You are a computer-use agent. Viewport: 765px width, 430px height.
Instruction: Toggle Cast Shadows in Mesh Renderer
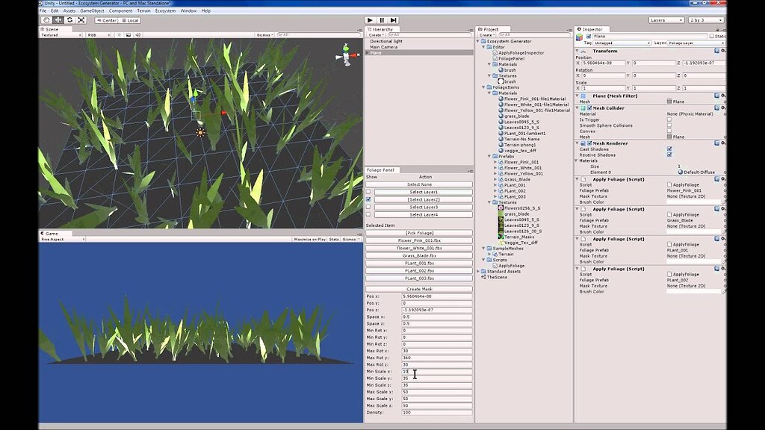tap(670, 149)
